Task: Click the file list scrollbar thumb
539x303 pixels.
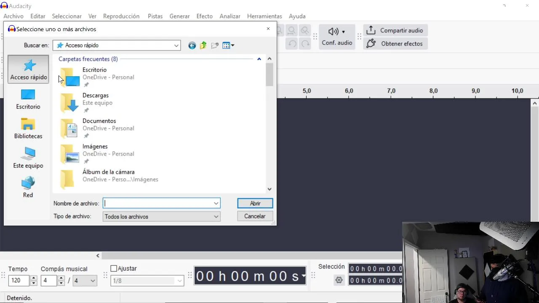Action: 269,74
